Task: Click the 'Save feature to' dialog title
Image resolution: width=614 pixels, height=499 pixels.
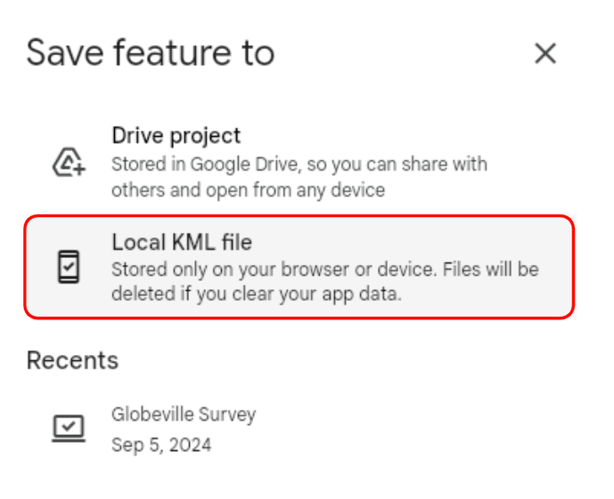Action: click(150, 53)
